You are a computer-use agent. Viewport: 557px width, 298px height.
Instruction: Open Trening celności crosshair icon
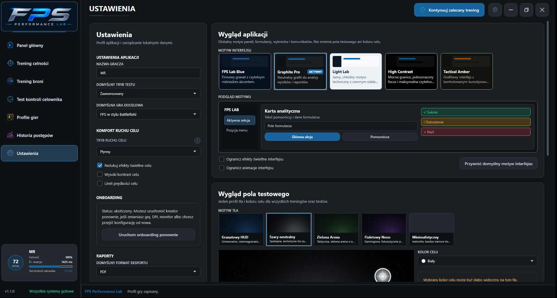click(10, 63)
